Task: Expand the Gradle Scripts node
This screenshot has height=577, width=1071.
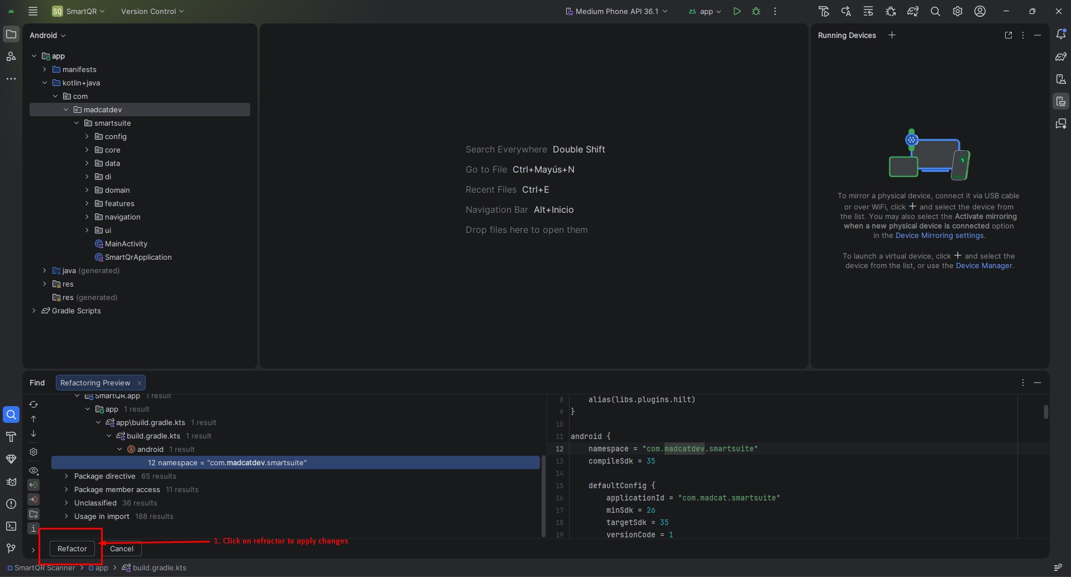Action: pos(34,311)
